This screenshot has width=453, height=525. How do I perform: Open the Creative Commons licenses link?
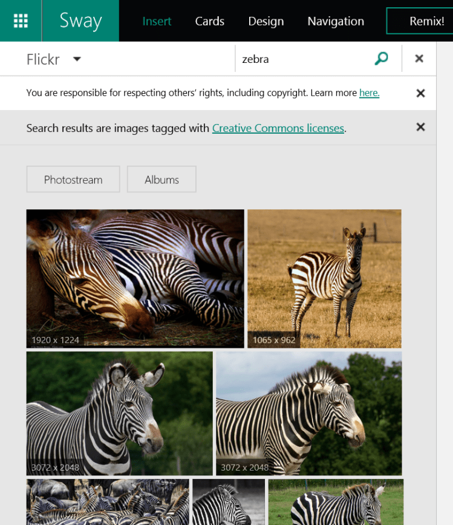tap(278, 128)
